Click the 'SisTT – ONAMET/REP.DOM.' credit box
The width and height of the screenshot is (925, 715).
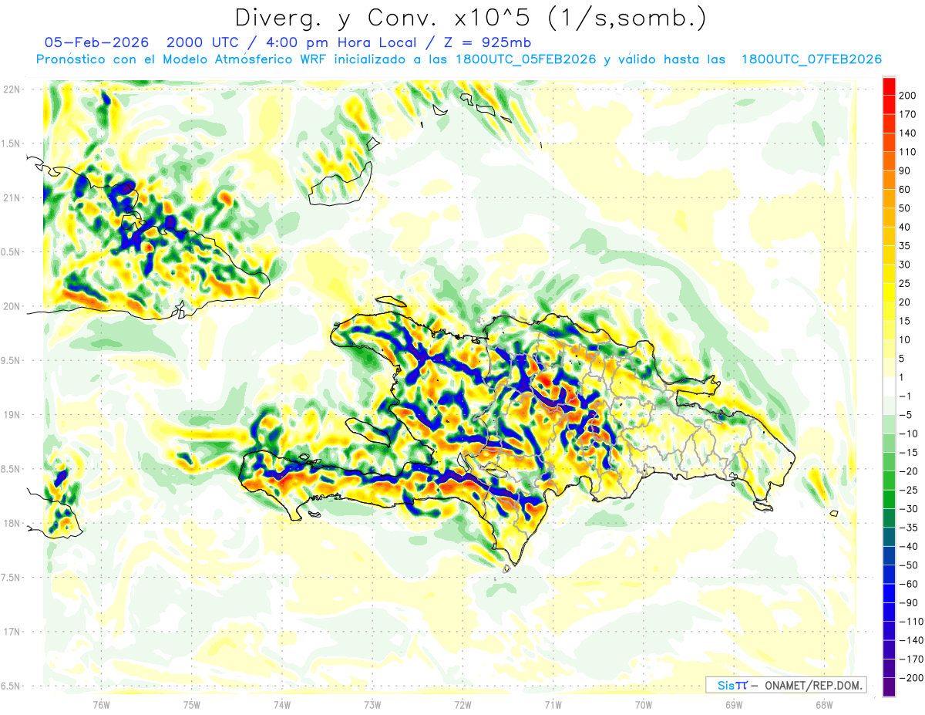(x=786, y=685)
